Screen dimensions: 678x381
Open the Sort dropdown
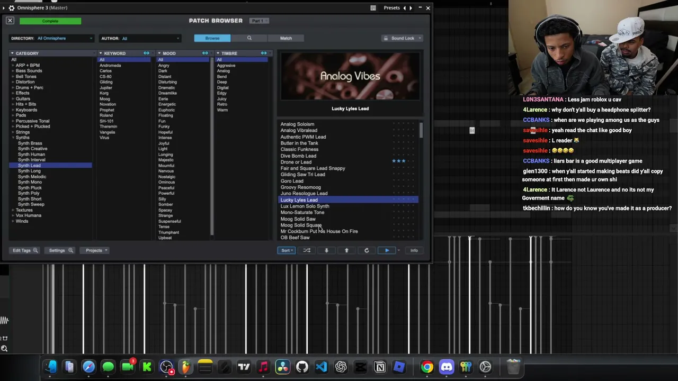(286, 250)
